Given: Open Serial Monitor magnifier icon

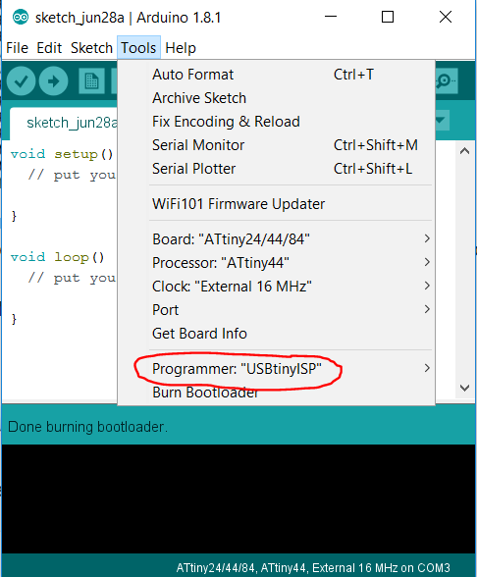Looking at the screenshot, I should pyautogui.click(x=446, y=80).
